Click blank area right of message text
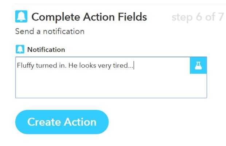 [x=162, y=66]
